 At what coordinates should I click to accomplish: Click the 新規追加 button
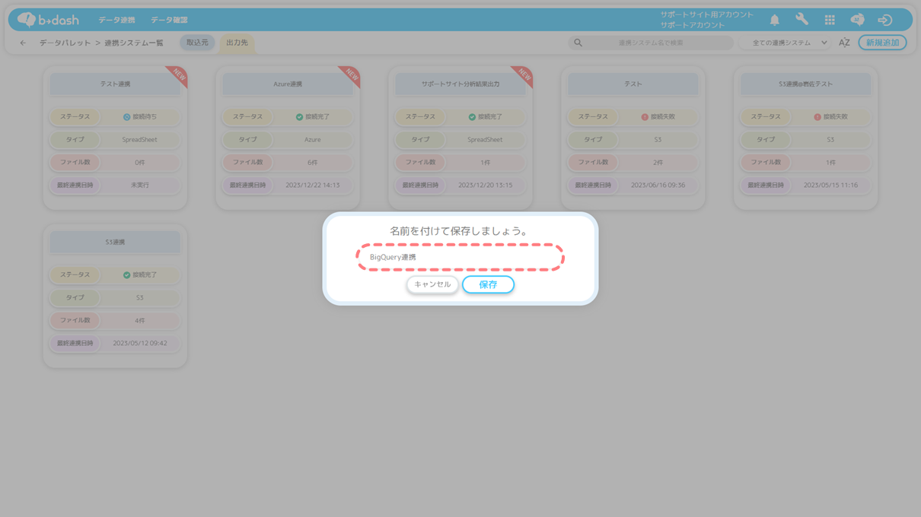(882, 43)
